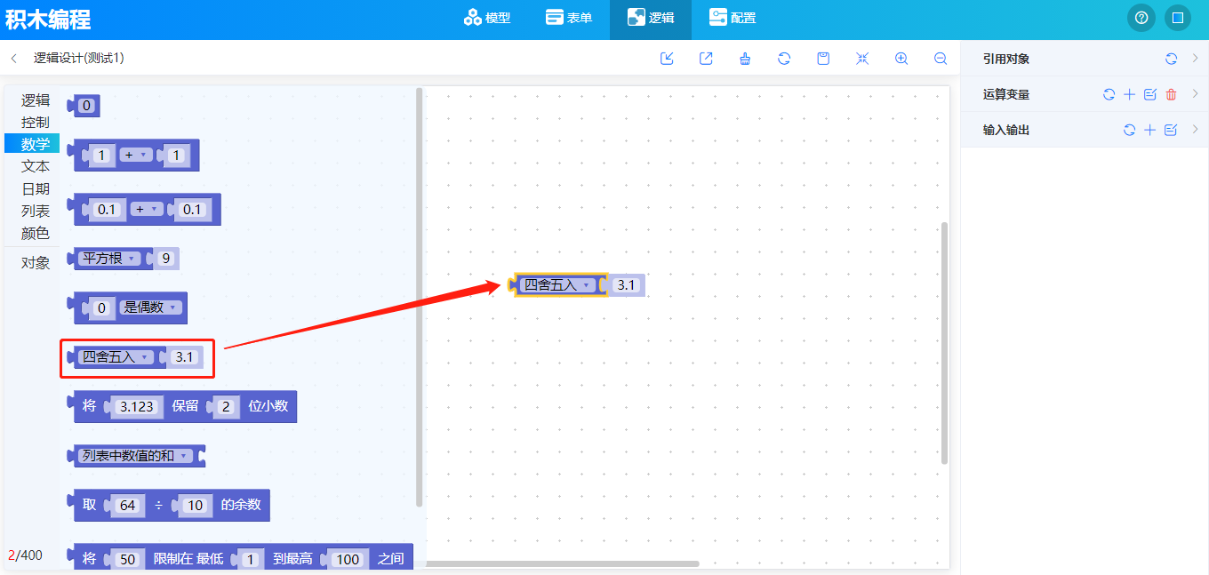
Task: Select the 对象 block category
Action: (36, 263)
